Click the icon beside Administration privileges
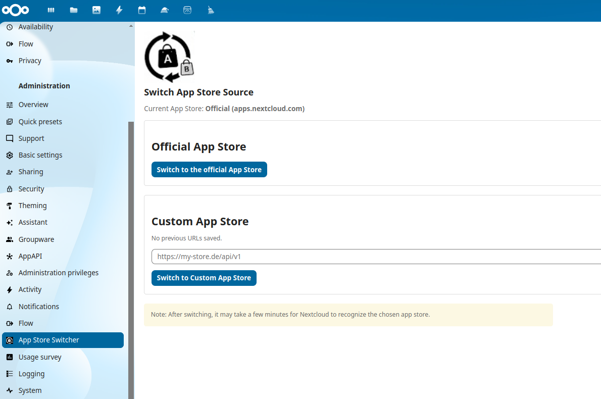The height and width of the screenshot is (399, 601). coord(10,273)
